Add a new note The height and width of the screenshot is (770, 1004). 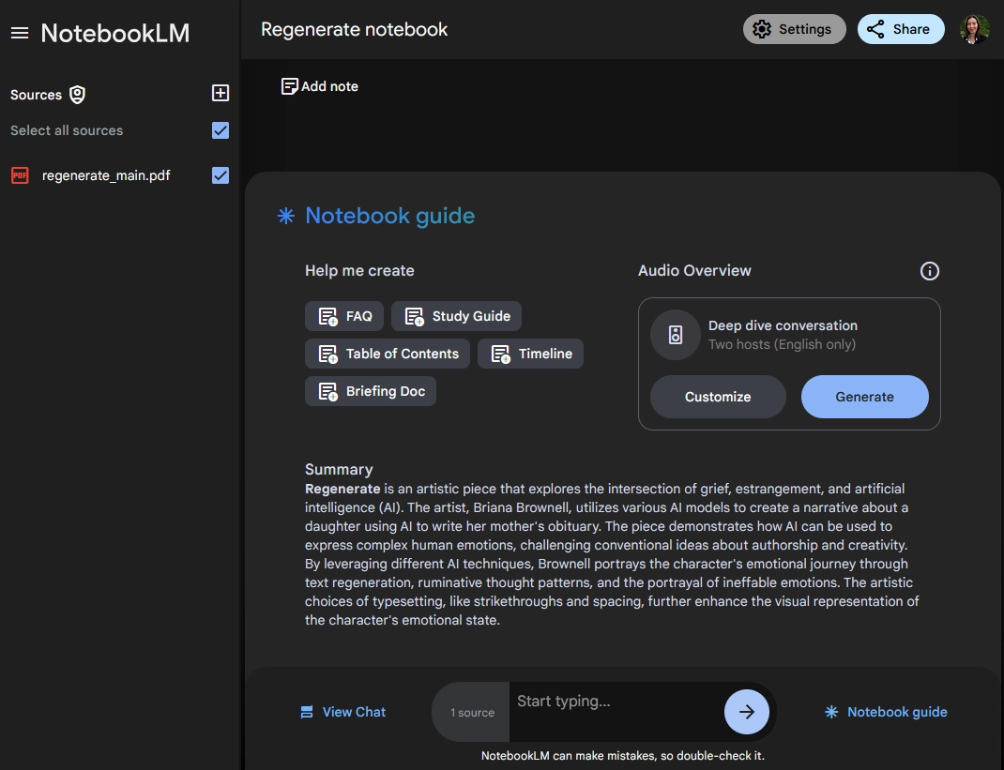pos(320,86)
